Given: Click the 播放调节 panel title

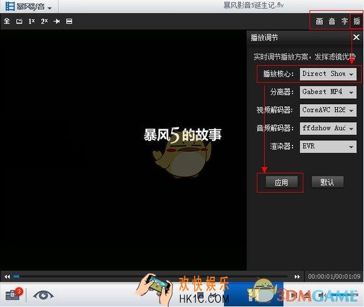Looking at the screenshot, I should pos(264,38).
